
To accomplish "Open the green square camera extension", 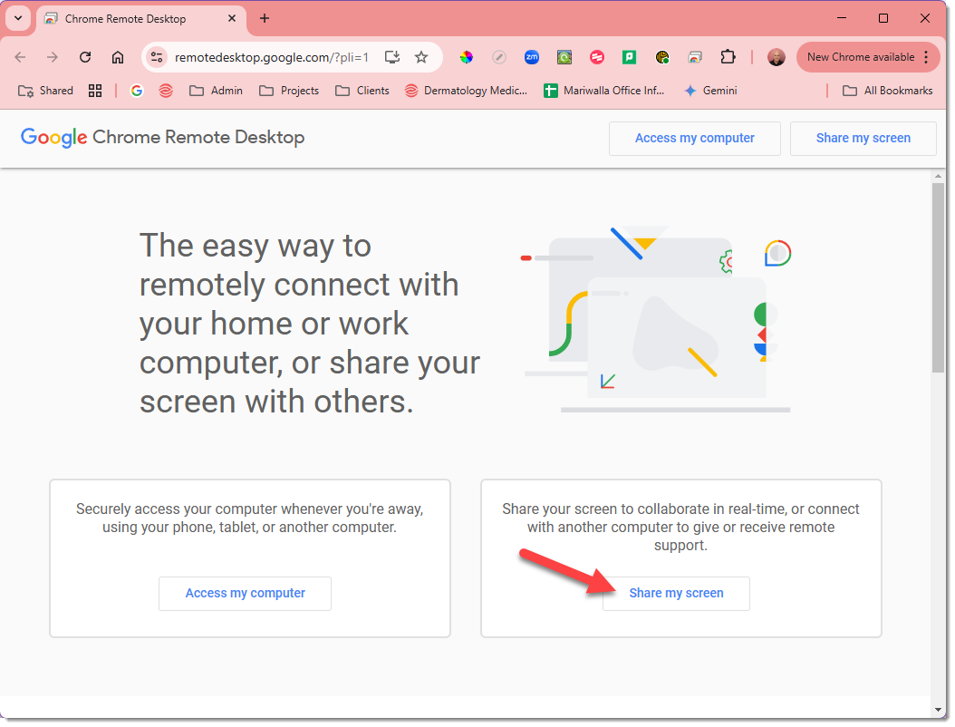I will (564, 57).
